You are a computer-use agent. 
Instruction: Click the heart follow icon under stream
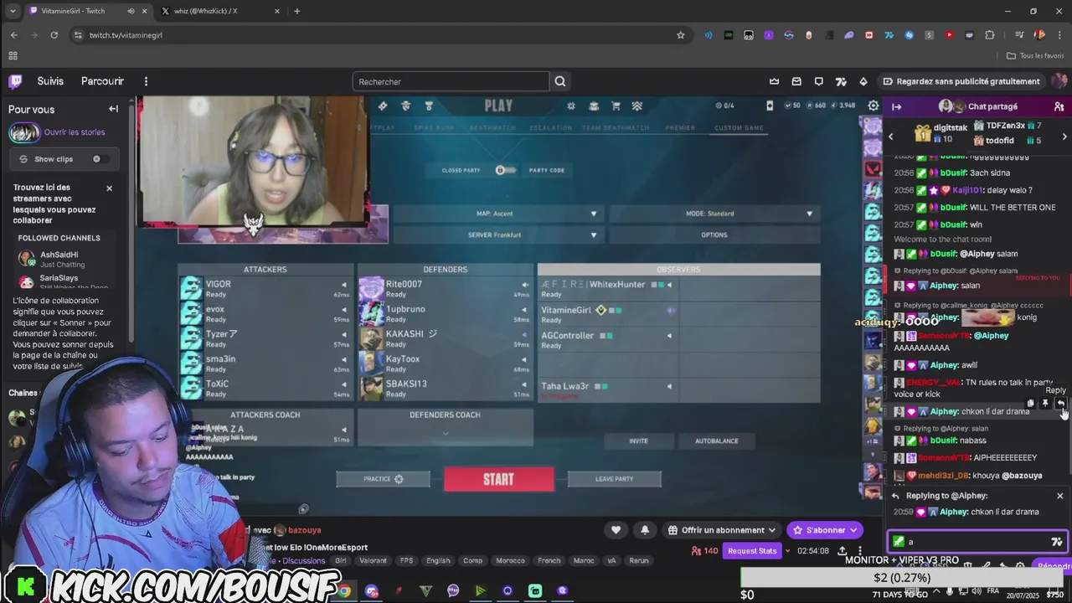616,529
